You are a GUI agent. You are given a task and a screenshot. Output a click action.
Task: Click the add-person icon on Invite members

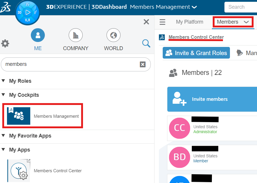tap(179, 99)
